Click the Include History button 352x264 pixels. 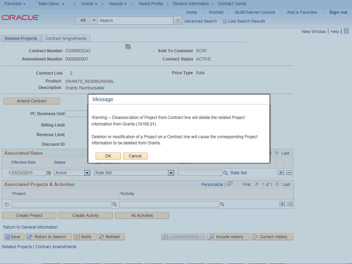click(228, 237)
